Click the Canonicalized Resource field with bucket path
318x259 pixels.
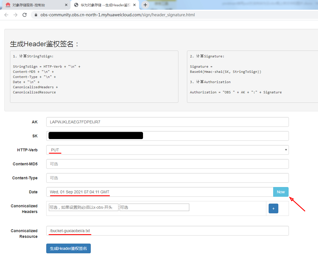pyautogui.click(x=167, y=231)
